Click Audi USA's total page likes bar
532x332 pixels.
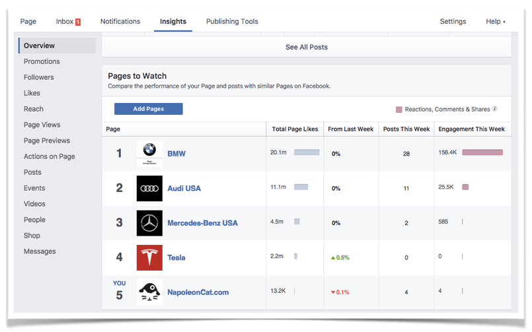click(x=301, y=187)
